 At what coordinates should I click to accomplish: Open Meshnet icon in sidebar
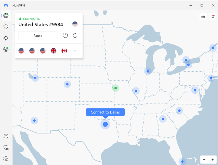[x=6, y=38]
